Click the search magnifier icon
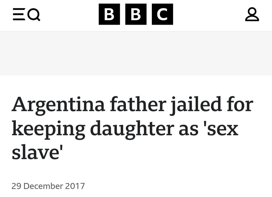The height and width of the screenshot is (197, 272). coord(34,15)
